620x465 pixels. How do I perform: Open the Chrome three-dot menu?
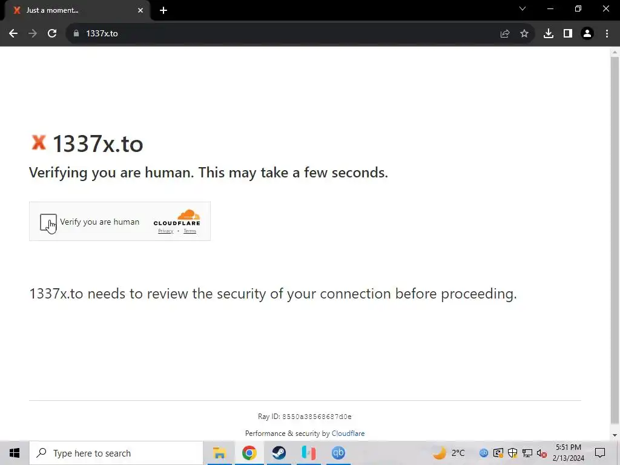click(x=607, y=34)
